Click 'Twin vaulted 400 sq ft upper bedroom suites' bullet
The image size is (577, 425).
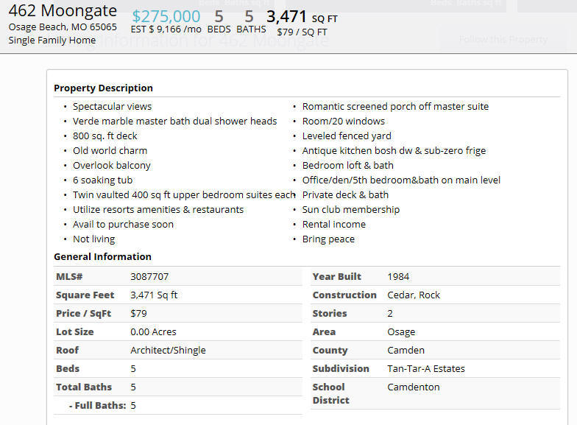pos(184,194)
